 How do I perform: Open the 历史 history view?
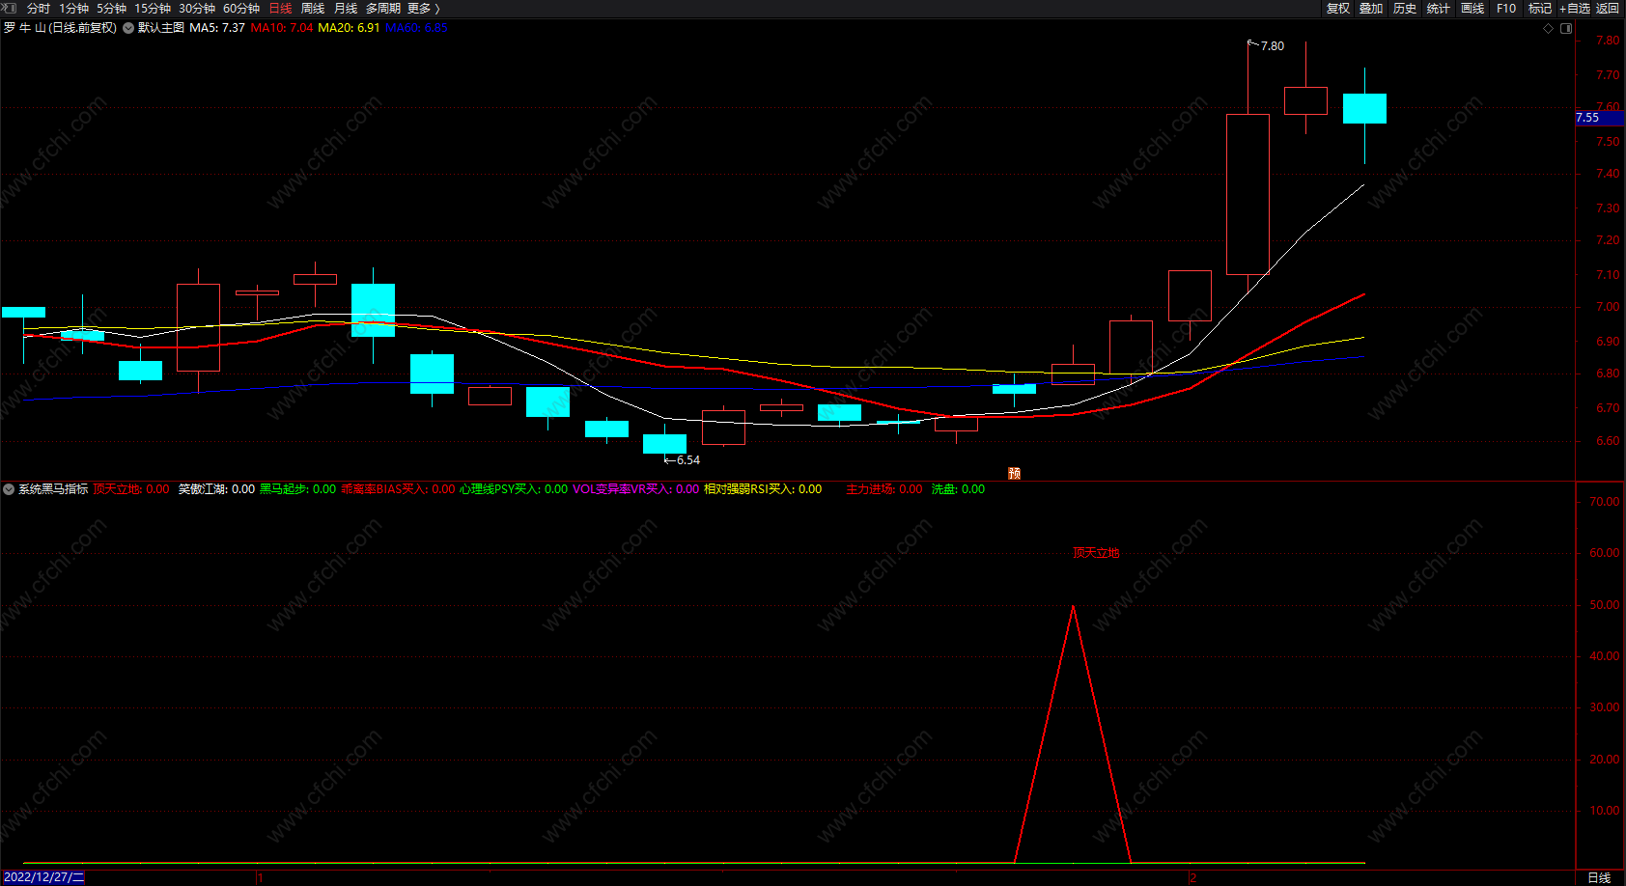tap(1405, 9)
